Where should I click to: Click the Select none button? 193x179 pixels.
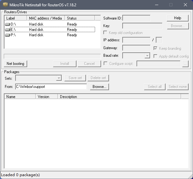coord(178,87)
